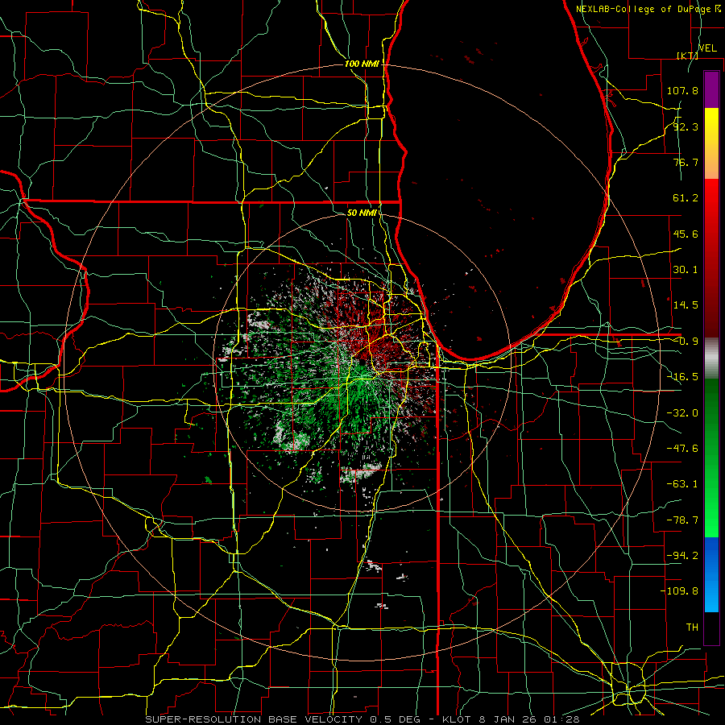
Task: Pick the yellow-orange segment of the color bar
Action: pos(711,143)
